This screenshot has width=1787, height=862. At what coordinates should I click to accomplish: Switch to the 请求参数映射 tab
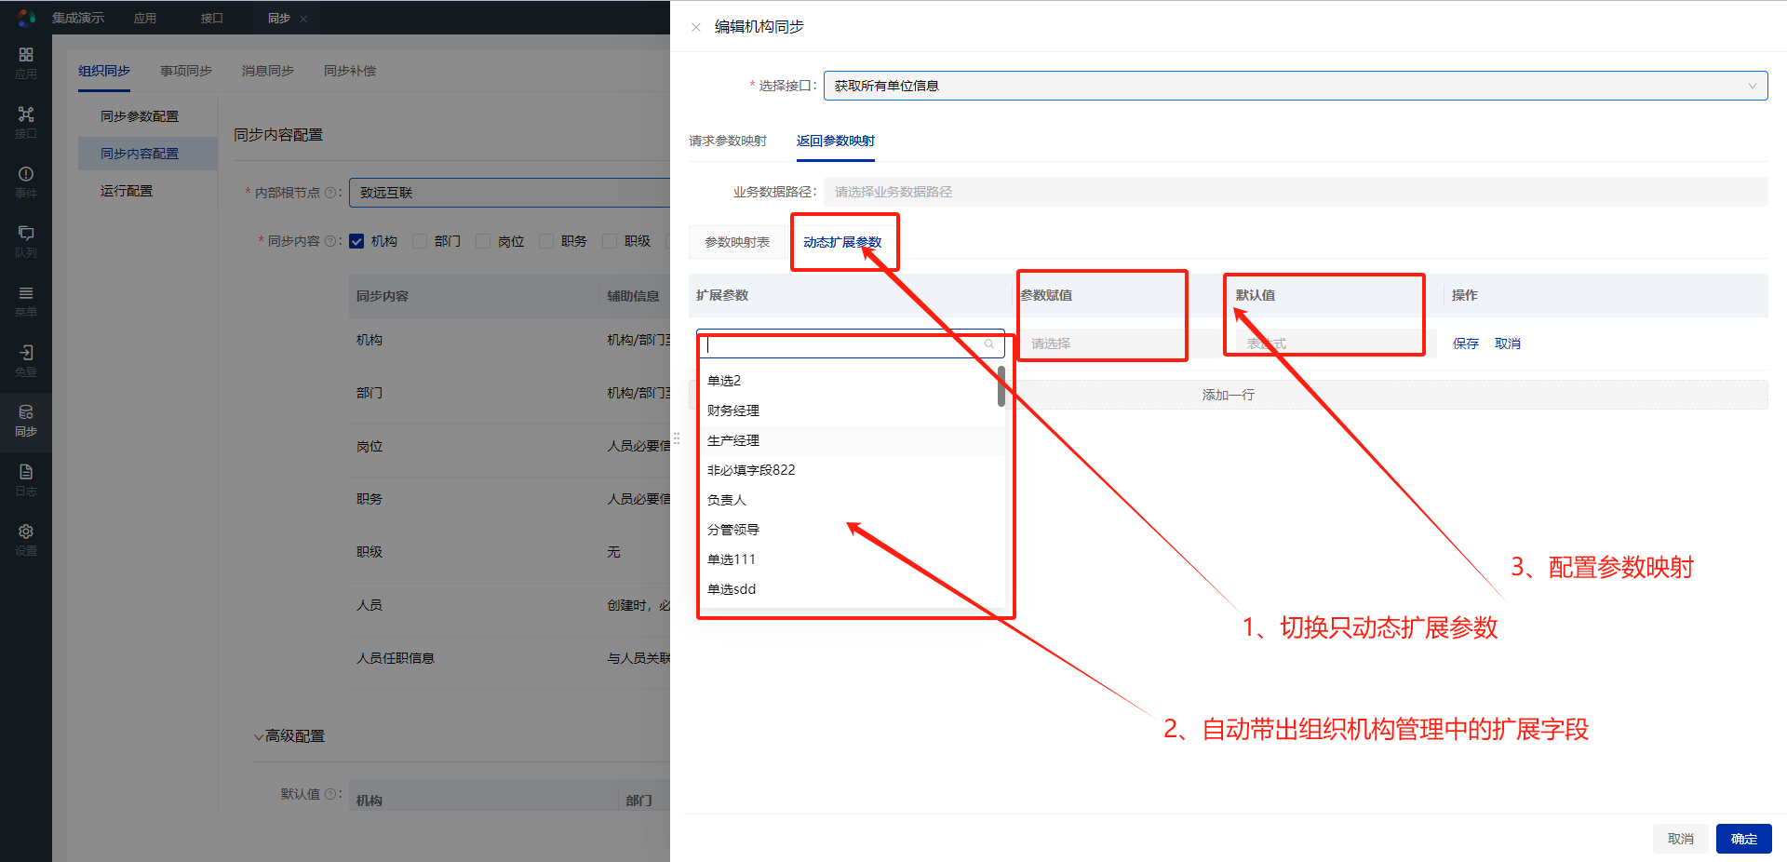pyautogui.click(x=728, y=141)
